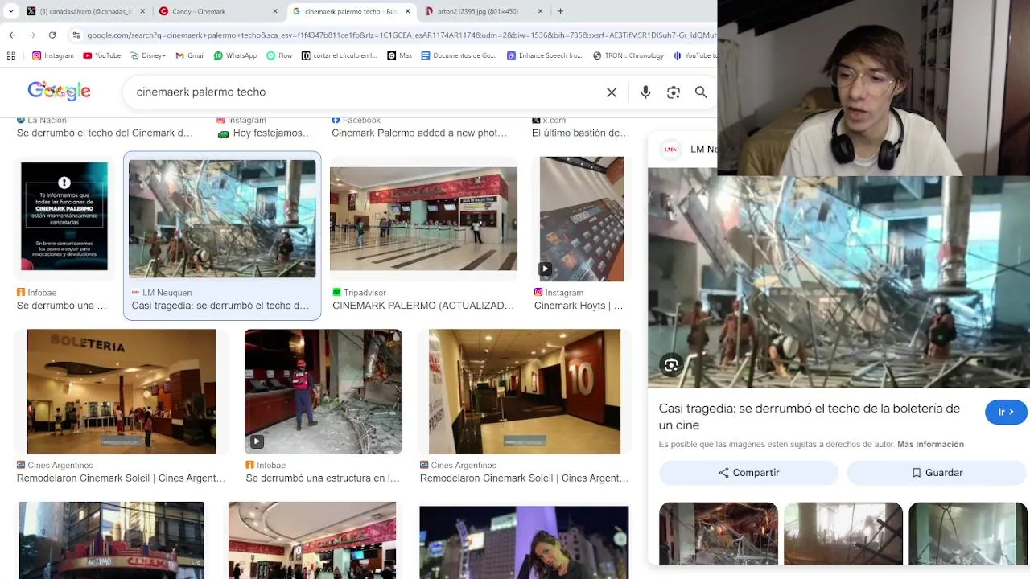This screenshot has height=579, width=1030.
Task: Open the TRON Chronology bookmark
Action: pos(628,55)
